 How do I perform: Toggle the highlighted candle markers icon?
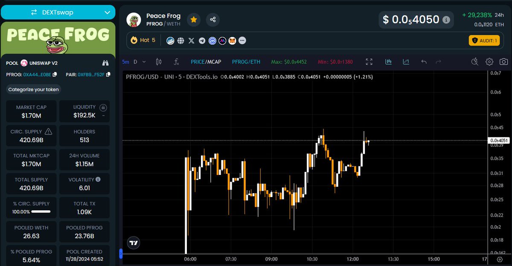[x=388, y=62]
